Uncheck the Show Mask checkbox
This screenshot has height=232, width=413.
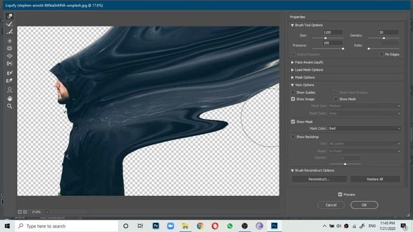(x=293, y=122)
